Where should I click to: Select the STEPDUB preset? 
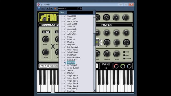point(71,32)
